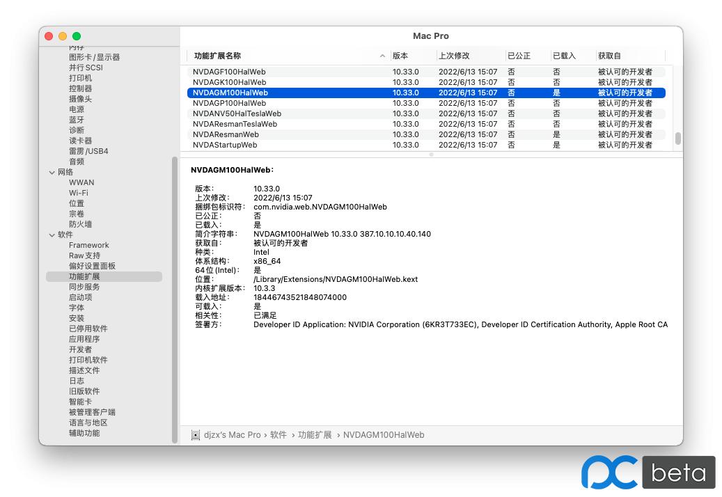This screenshot has width=722, height=497.
Task: Select Wi-Fi under the 网络 section
Action: [x=78, y=193]
